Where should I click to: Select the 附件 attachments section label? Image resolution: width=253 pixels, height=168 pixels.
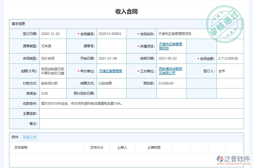[x=15, y=137]
